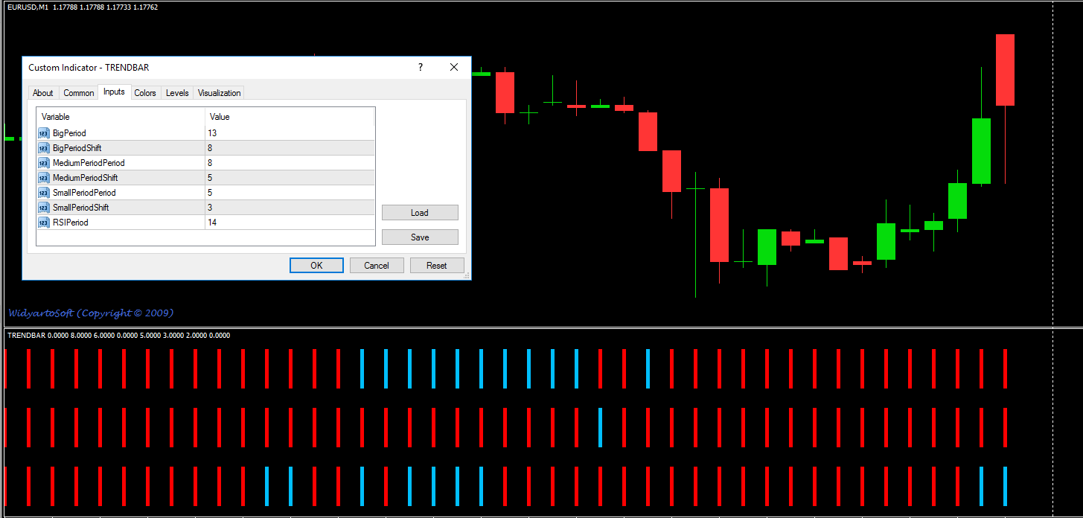This screenshot has width=1083, height=518.
Task: Edit the RSIPeriod value 14
Action: tap(290, 223)
